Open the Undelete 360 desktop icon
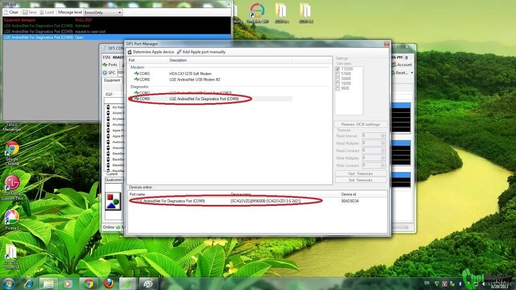The height and width of the screenshot is (290, 516). [x=257, y=13]
